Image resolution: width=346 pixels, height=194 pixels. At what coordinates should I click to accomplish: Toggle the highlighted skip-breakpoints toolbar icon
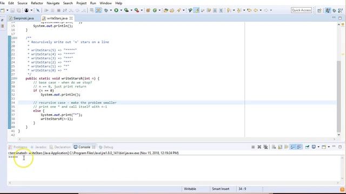(x=98, y=10)
